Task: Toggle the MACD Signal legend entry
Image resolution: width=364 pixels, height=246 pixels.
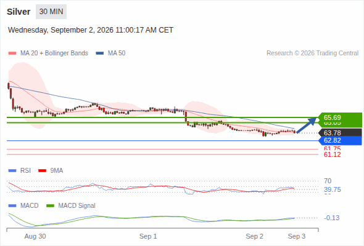Action: (71, 205)
